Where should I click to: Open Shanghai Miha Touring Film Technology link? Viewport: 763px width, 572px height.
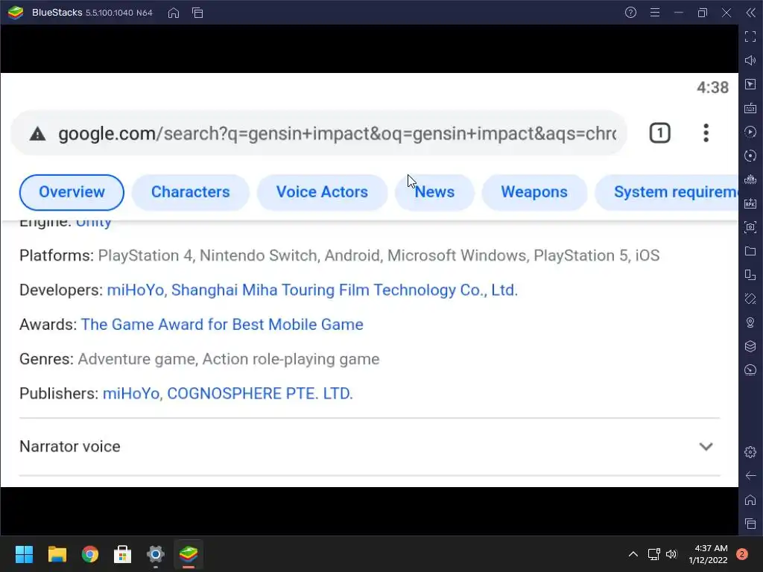(344, 290)
